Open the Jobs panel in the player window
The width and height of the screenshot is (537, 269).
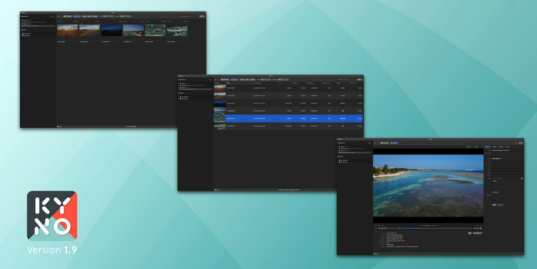click(x=376, y=253)
